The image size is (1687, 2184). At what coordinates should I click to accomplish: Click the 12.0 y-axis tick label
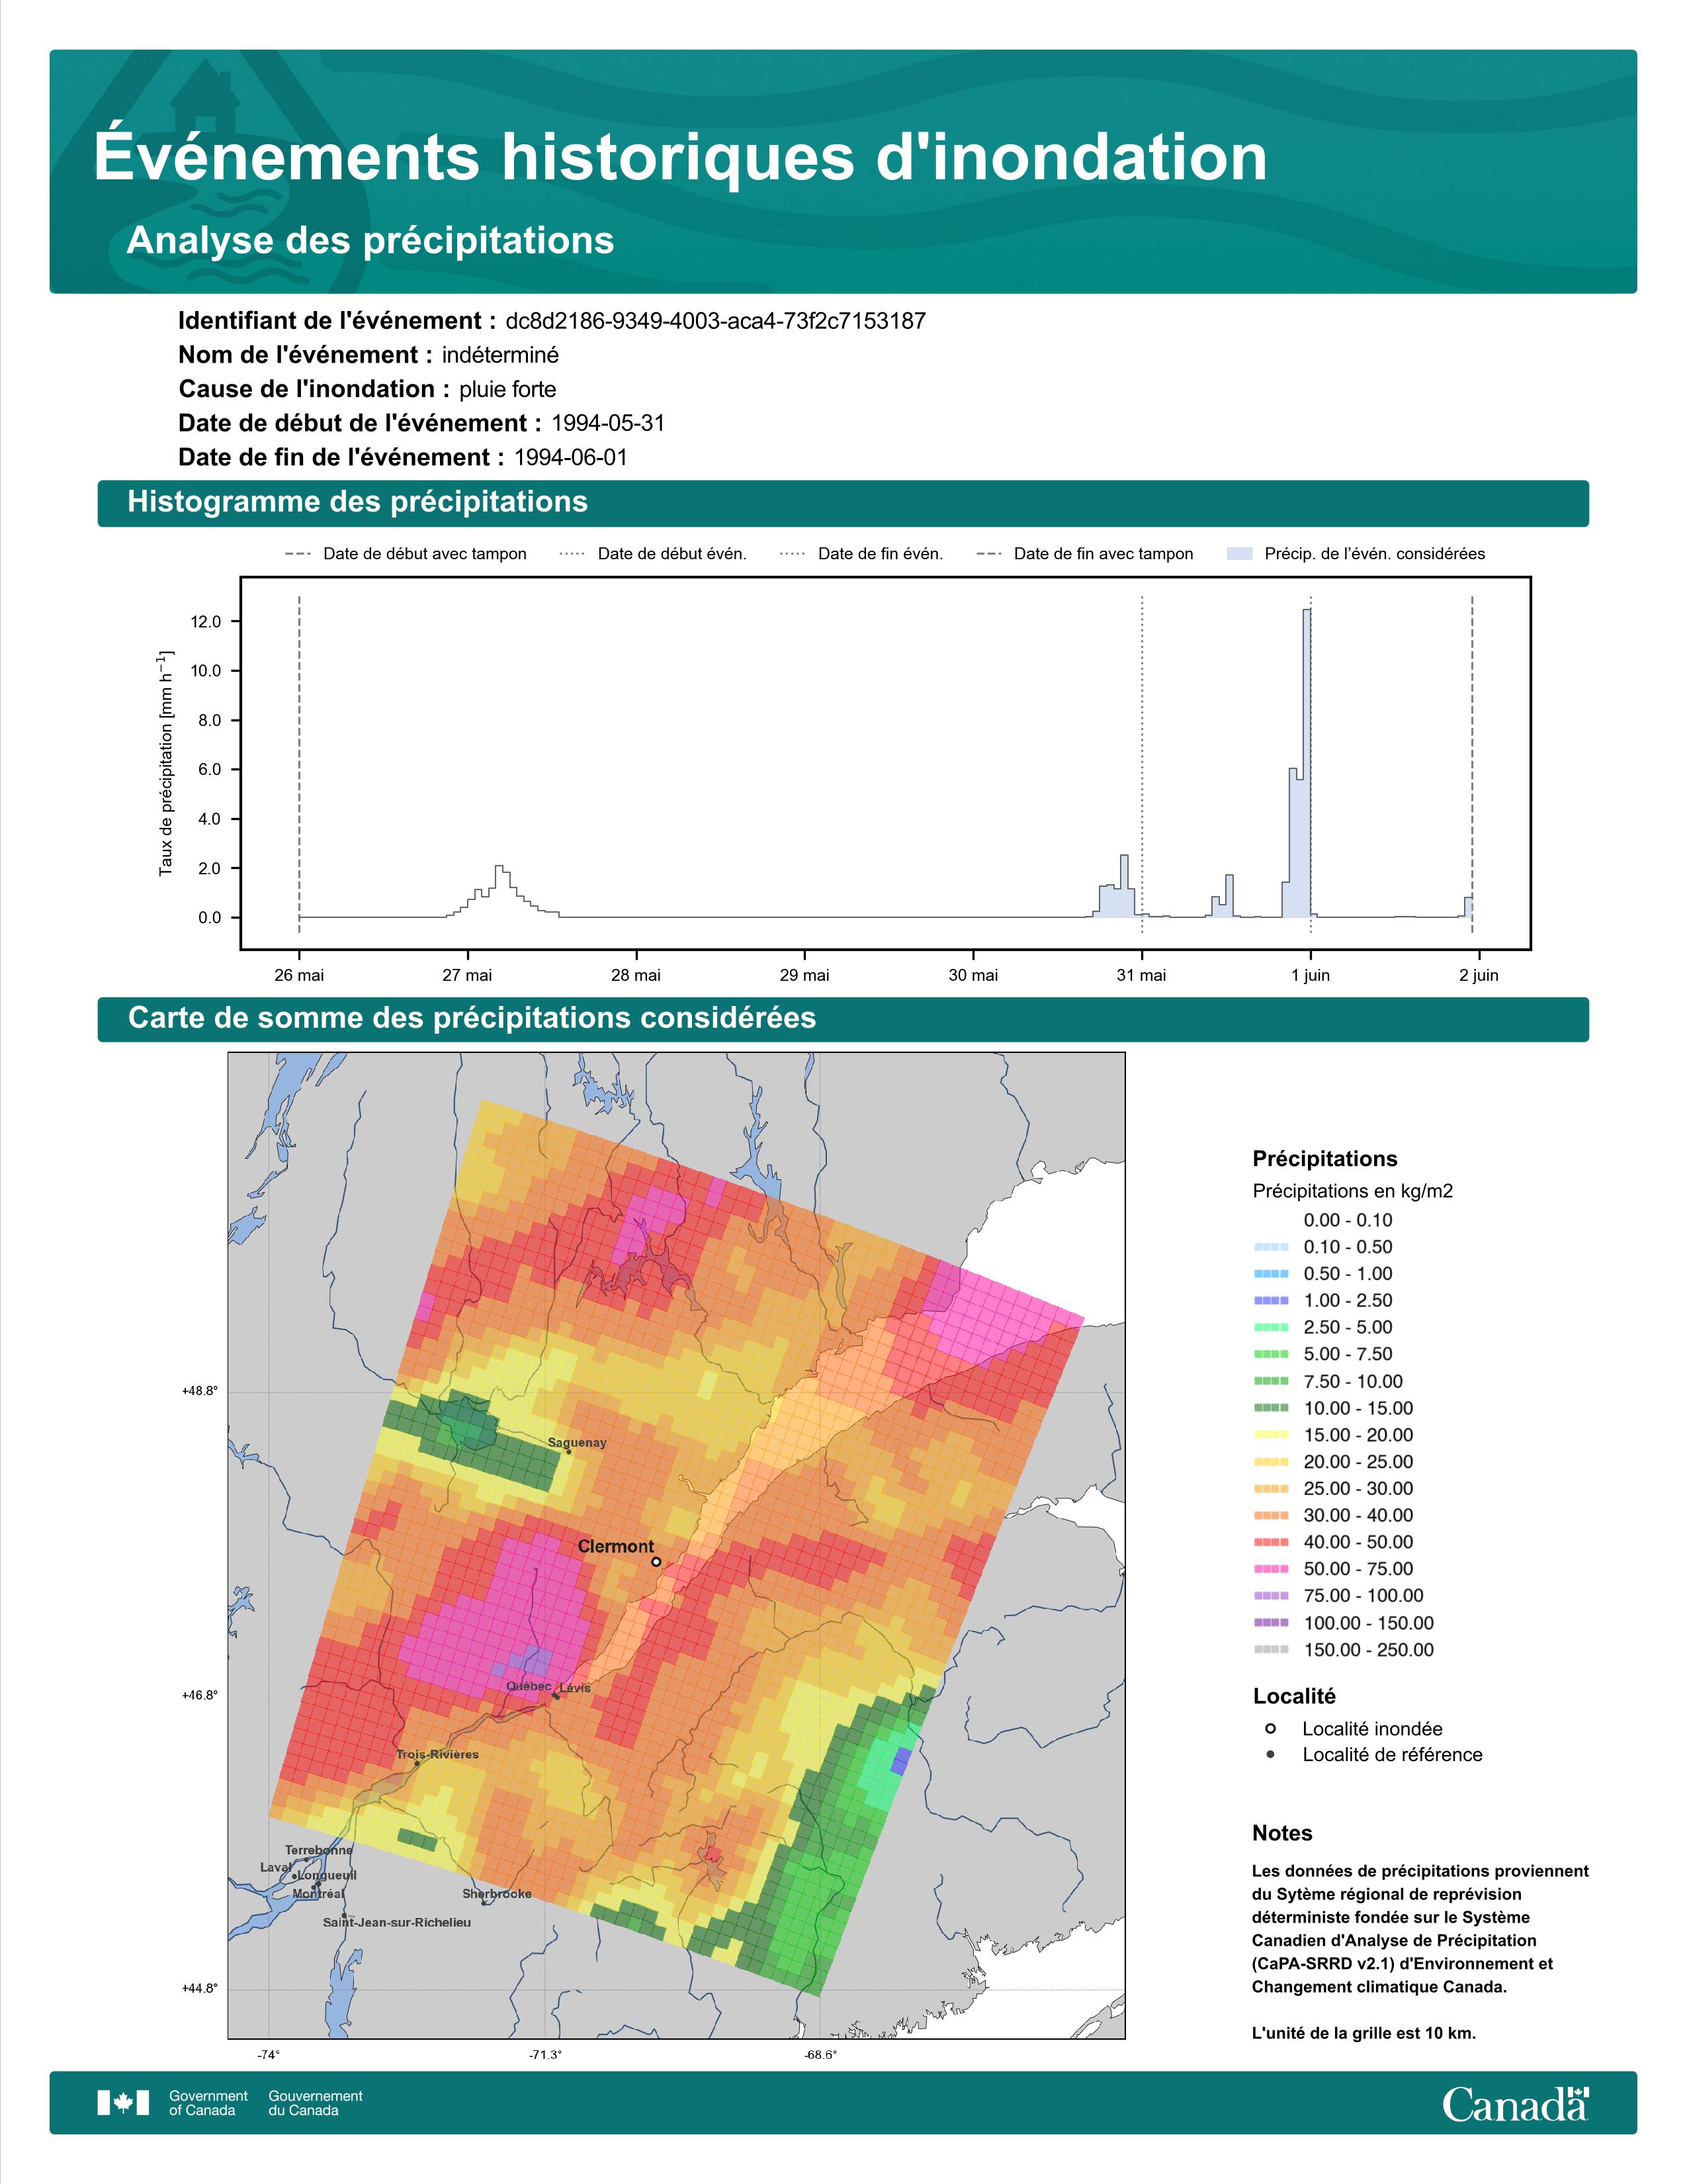206,622
